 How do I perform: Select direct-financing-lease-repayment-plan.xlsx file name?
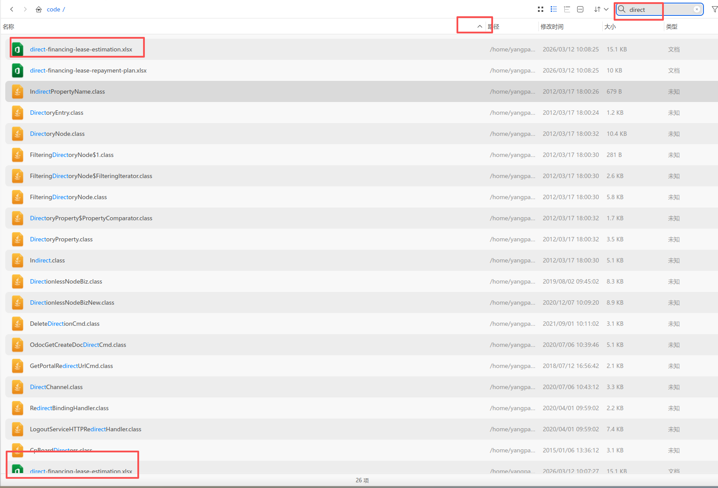pos(88,70)
